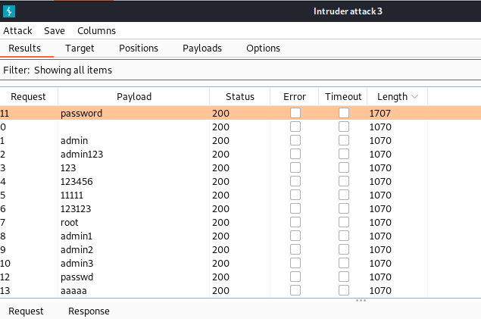Viewport: 481px width, 319px height.
Task: Click the panel divider three-dot handle
Action: pos(361,300)
